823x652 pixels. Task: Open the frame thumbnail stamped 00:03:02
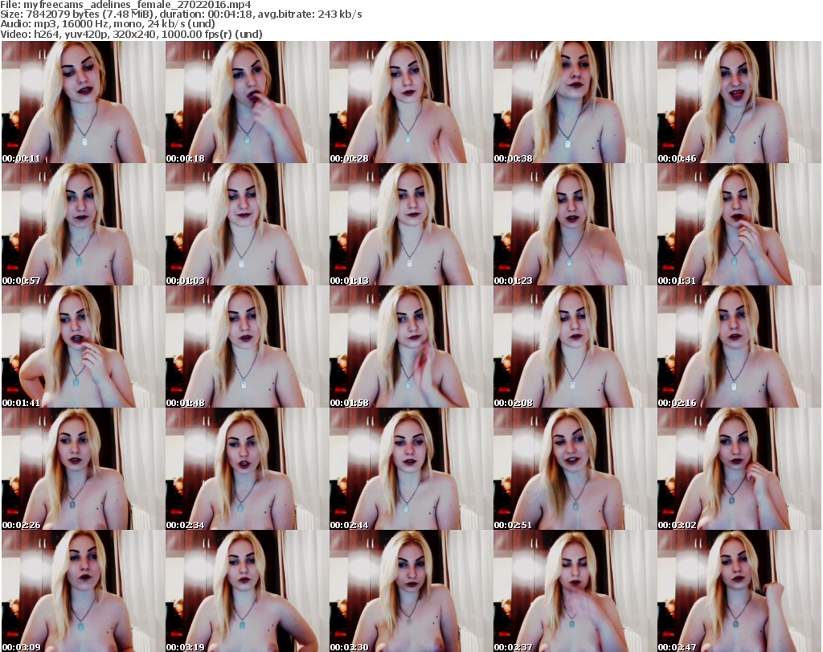pyautogui.click(x=739, y=469)
